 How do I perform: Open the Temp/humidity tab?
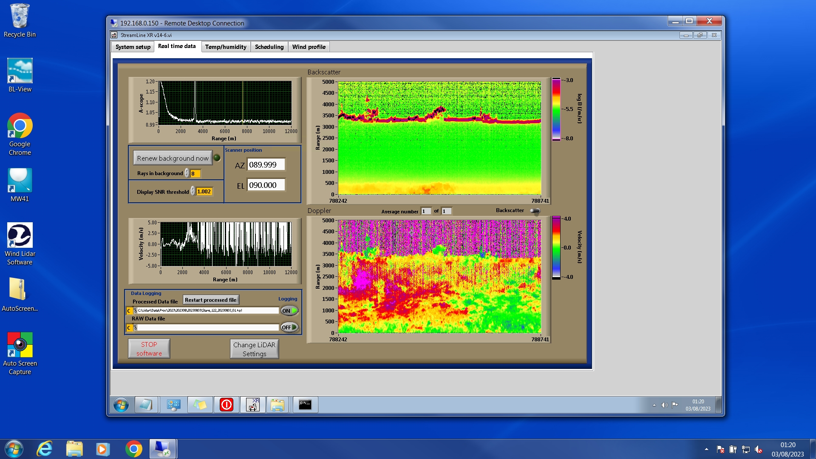click(226, 47)
